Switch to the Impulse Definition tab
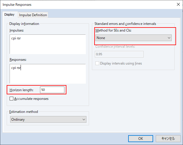183x145 pixels. click(x=33, y=15)
